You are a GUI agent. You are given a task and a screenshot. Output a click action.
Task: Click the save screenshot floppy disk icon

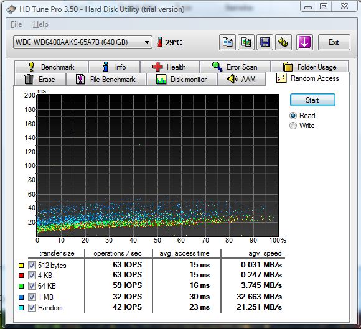point(265,42)
